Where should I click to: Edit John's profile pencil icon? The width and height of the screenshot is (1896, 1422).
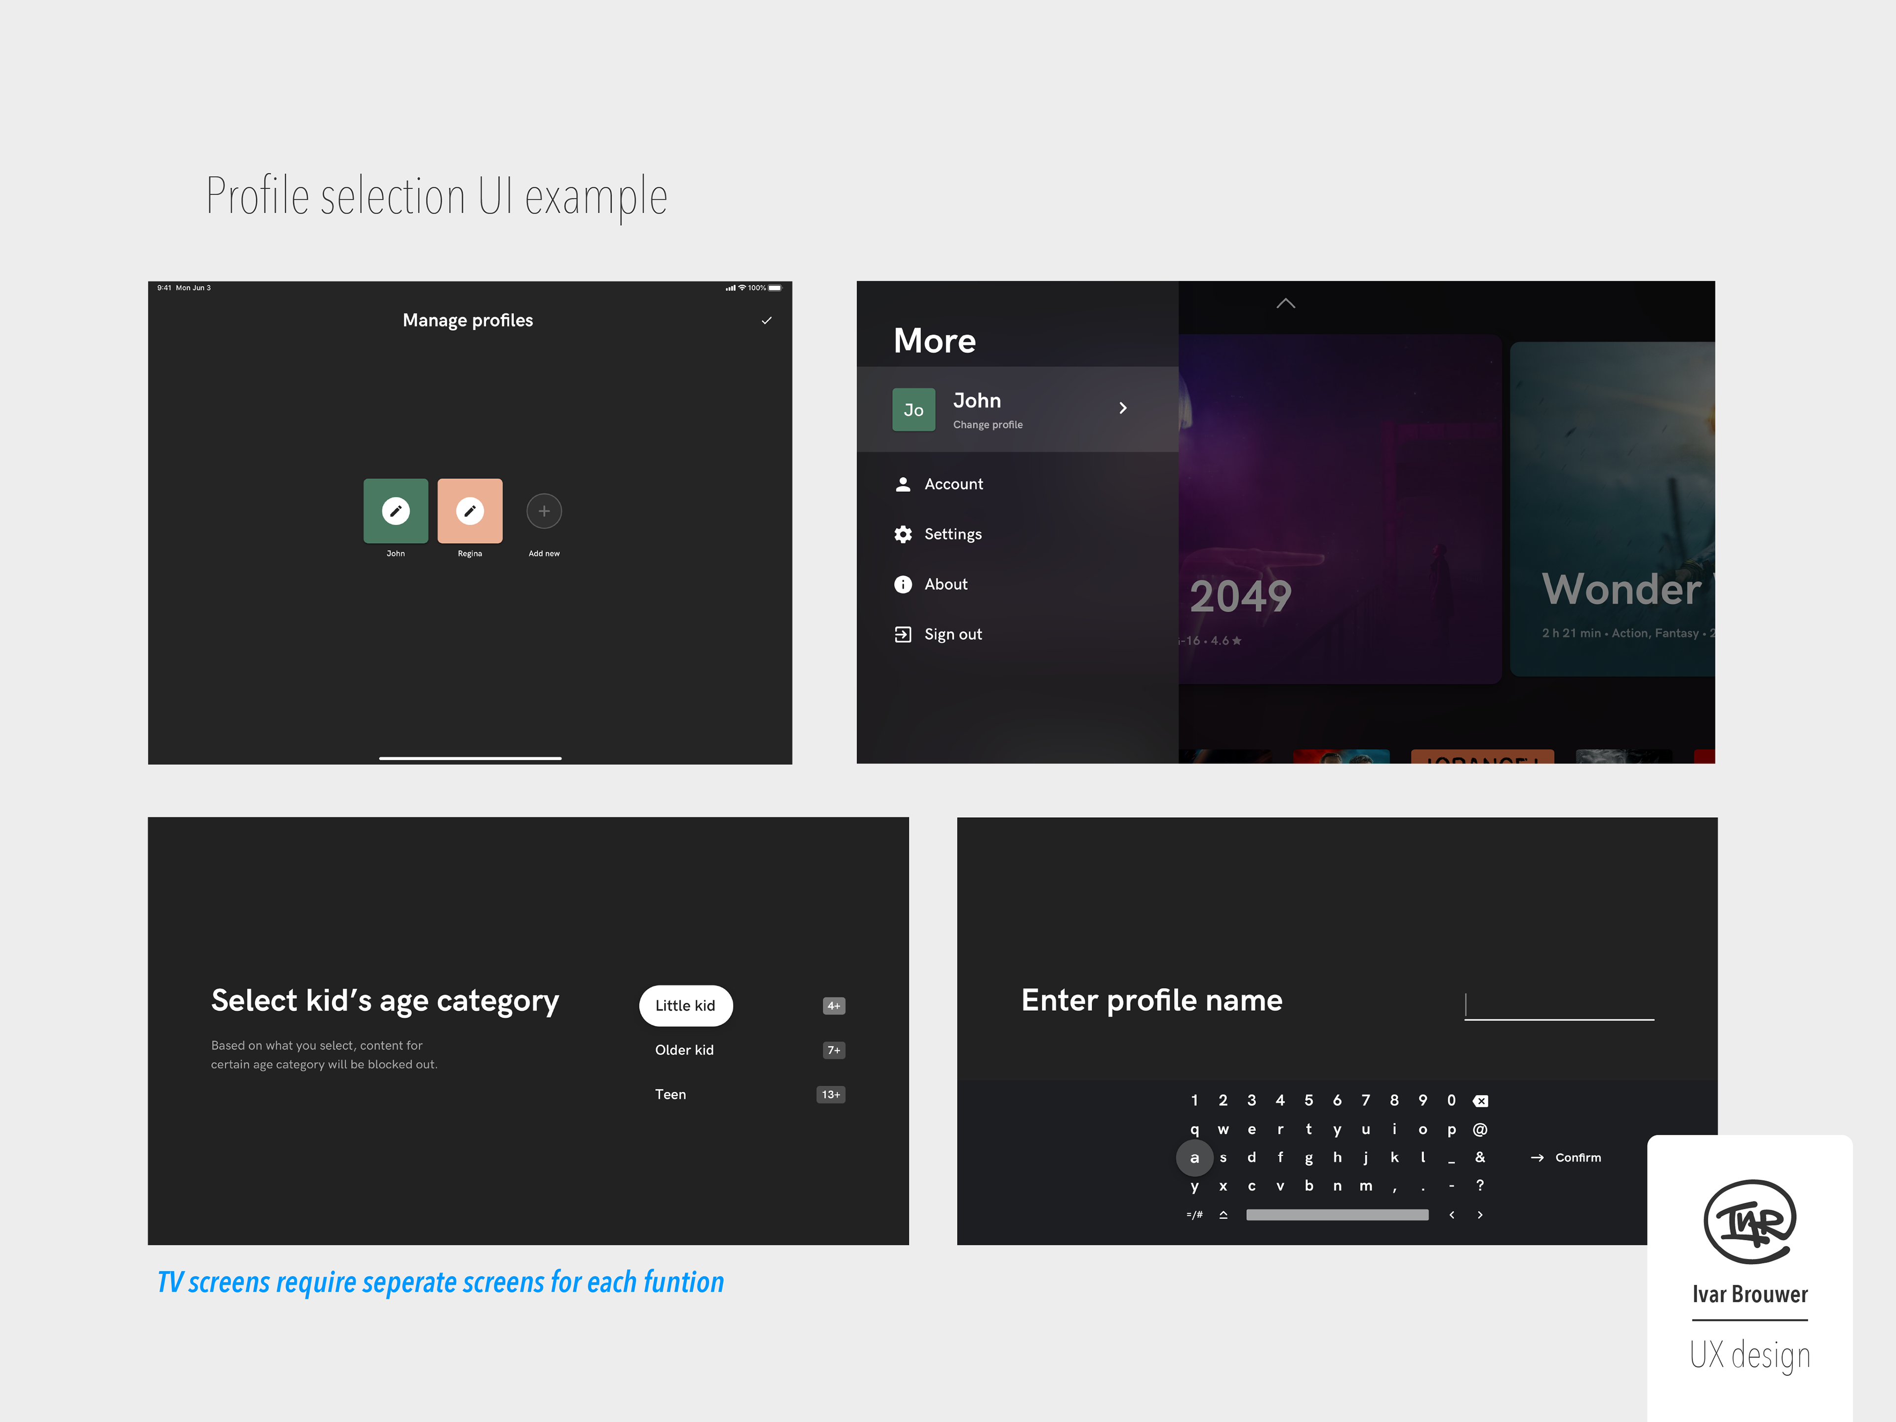(x=395, y=511)
